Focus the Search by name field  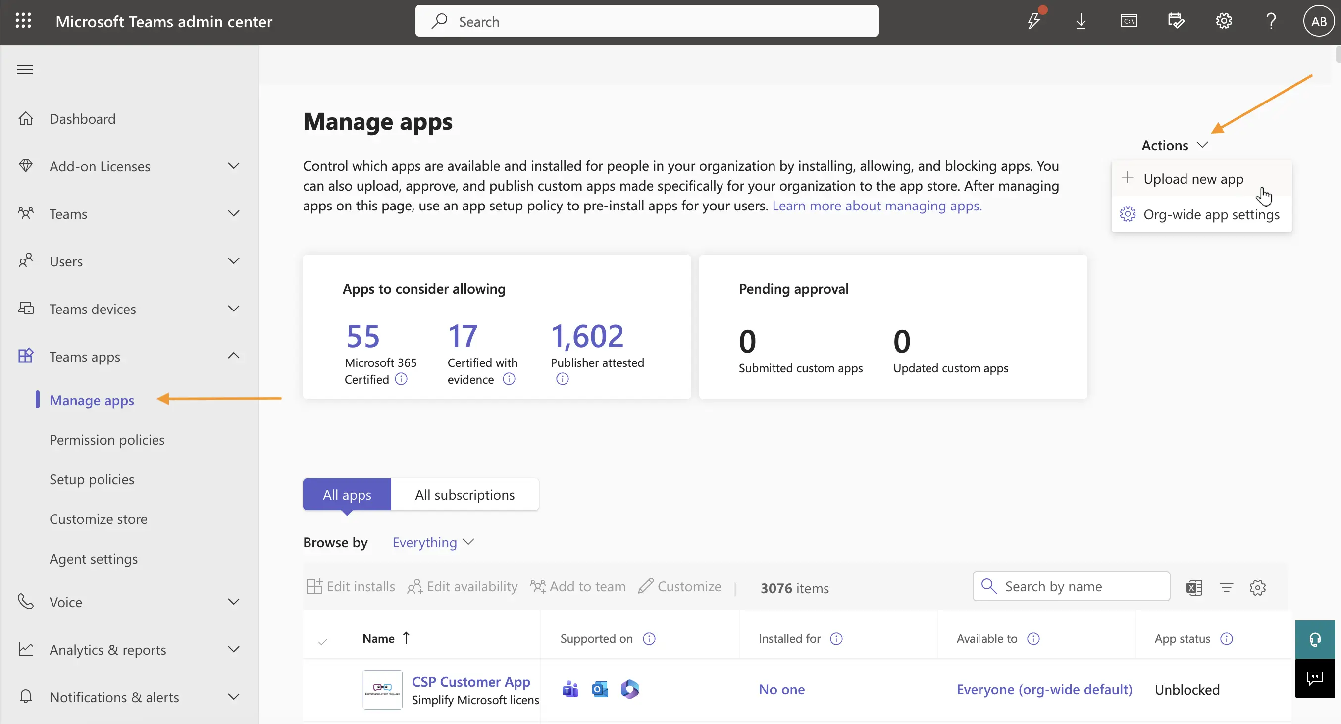pyautogui.click(x=1071, y=587)
